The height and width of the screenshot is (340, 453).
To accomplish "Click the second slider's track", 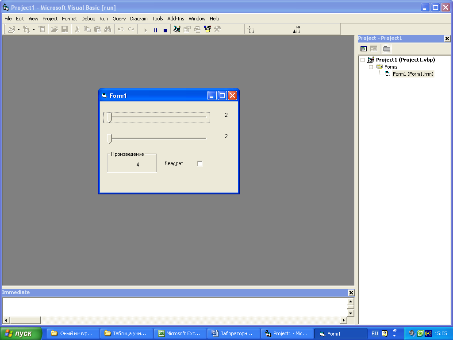I will [159, 139].
